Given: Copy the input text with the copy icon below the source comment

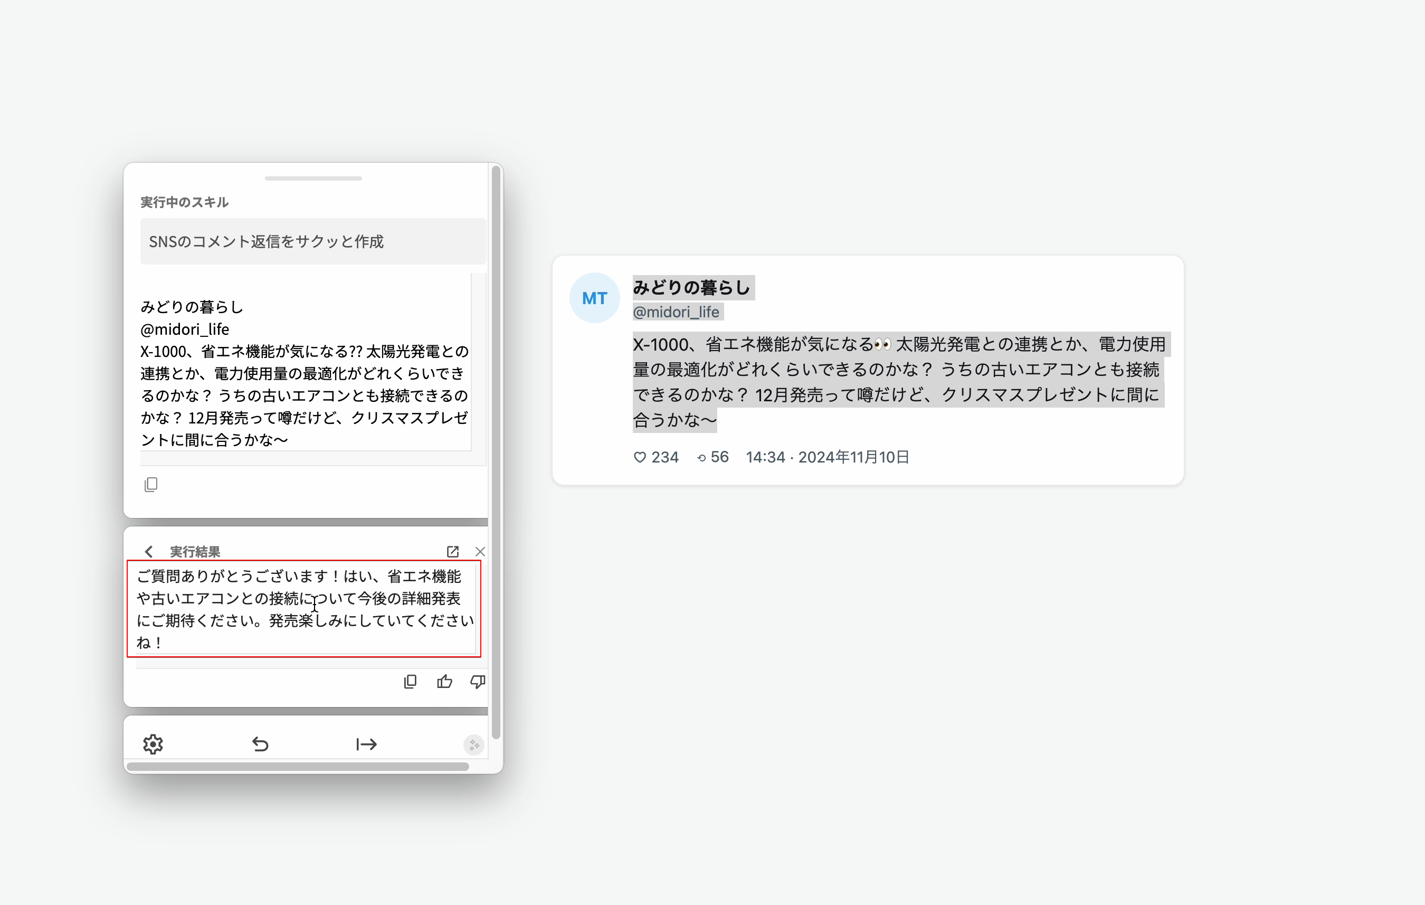Looking at the screenshot, I should coord(151,485).
